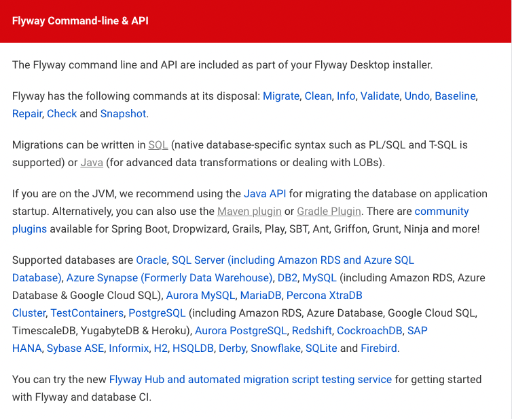Follow the SQL migrations link

click(x=158, y=145)
